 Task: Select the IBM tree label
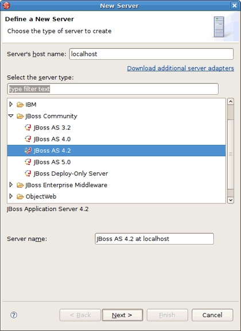click(x=31, y=105)
